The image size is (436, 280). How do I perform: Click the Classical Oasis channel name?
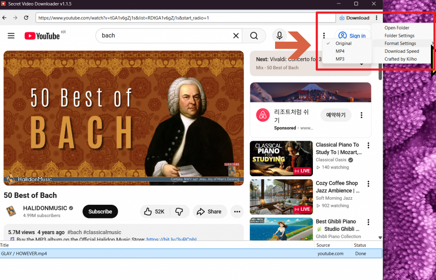pos(331,160)
